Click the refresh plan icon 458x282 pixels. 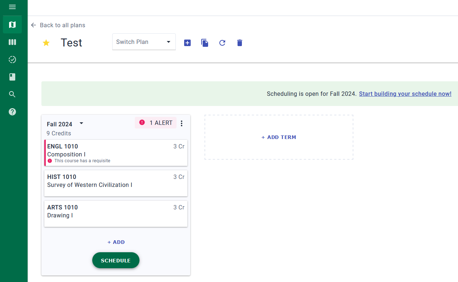[222, 43]
